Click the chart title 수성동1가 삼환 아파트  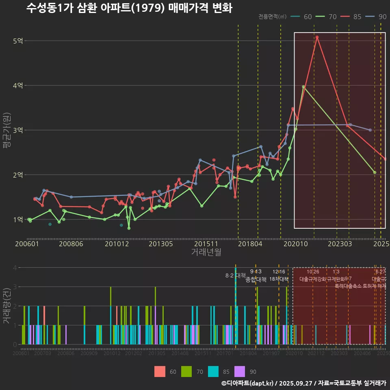pyautogui.click(x=129, y=8)
